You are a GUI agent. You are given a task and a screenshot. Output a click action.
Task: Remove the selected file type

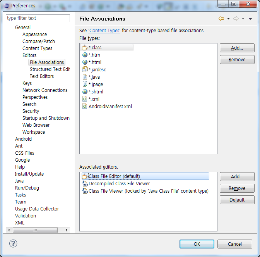[x=237, y=60]
